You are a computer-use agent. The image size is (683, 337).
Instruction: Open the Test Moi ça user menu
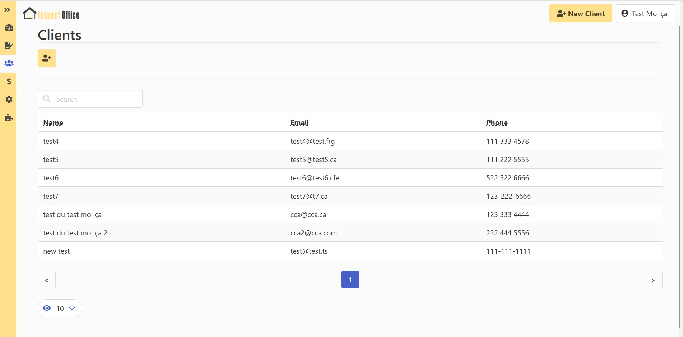645,14
